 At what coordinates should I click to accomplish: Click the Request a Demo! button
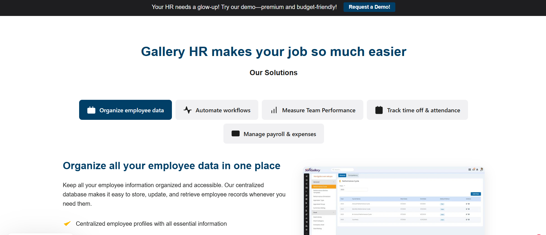pyautogui.click(x=369, y=7)
